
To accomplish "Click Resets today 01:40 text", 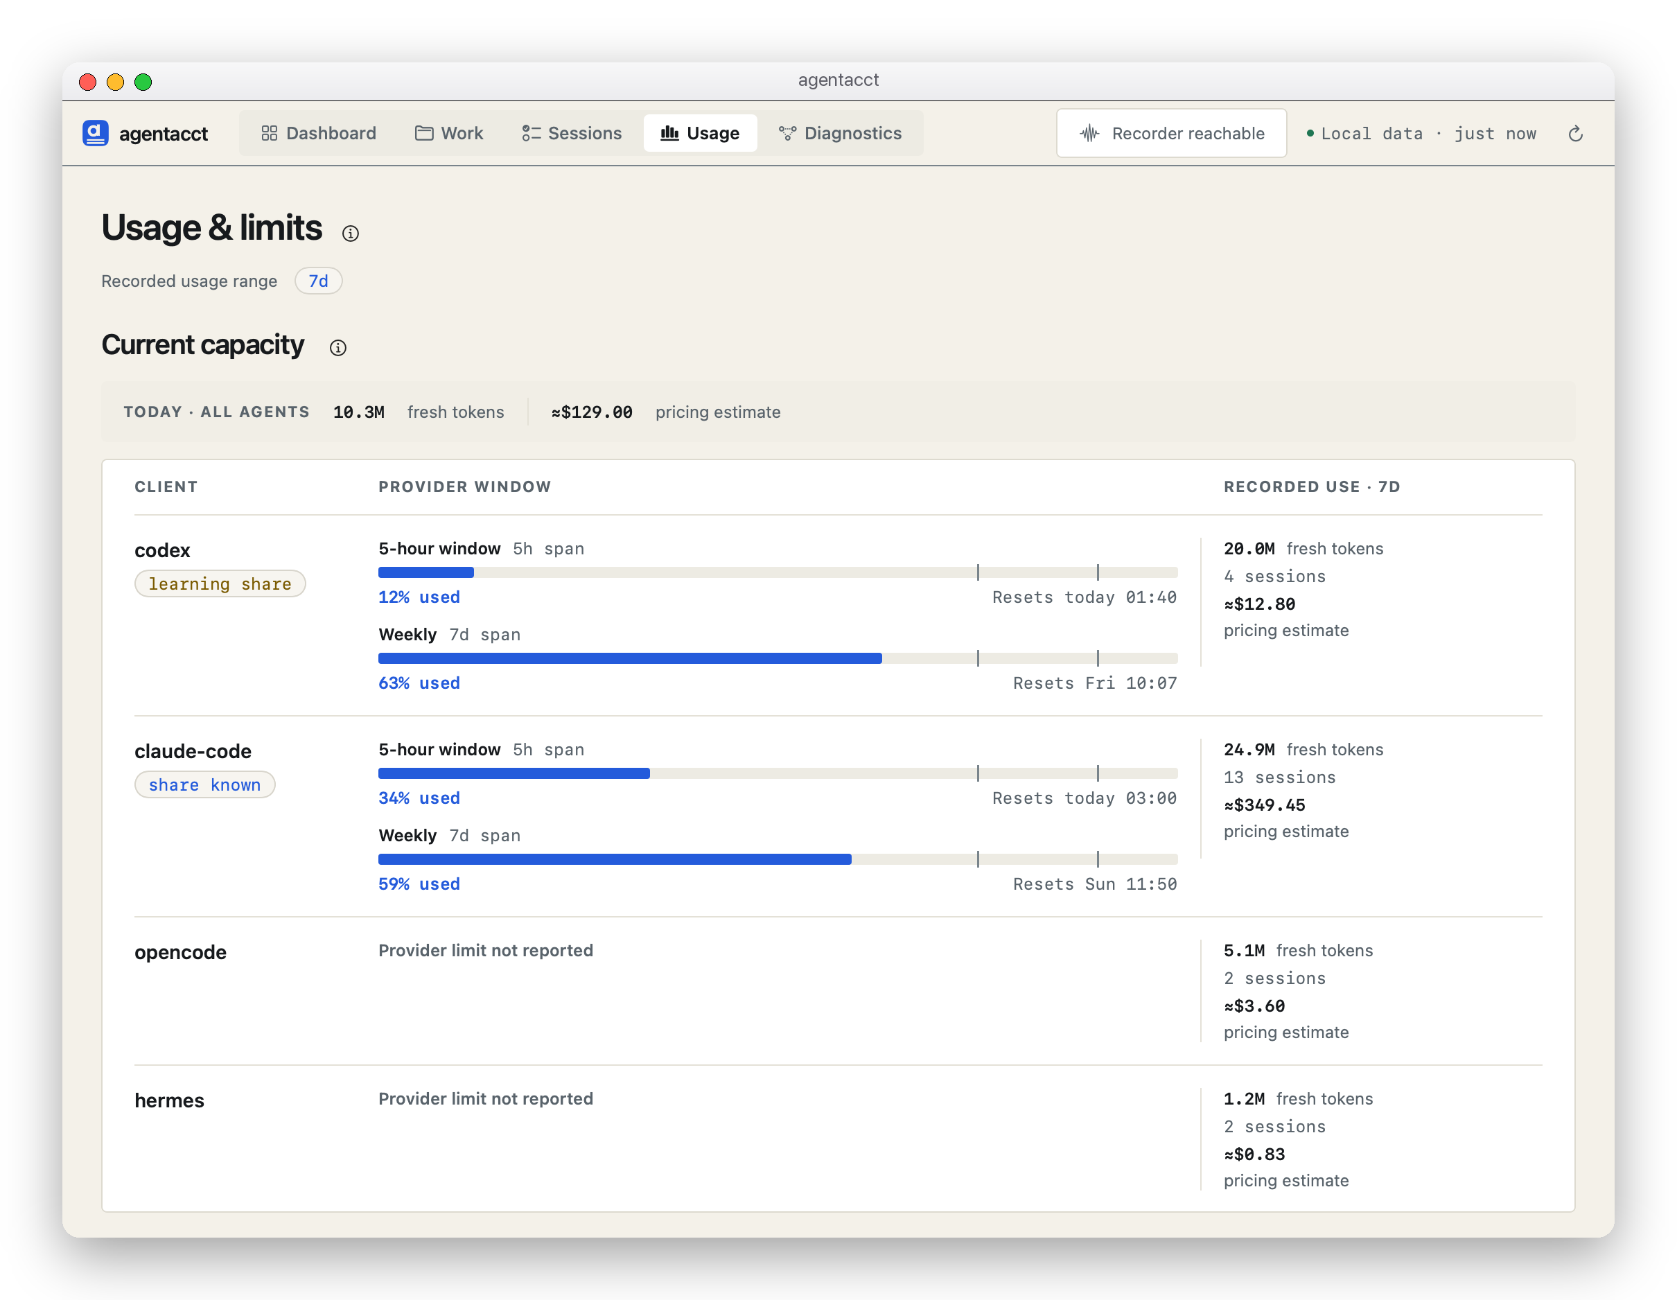I will click(x=1085, y=597).
